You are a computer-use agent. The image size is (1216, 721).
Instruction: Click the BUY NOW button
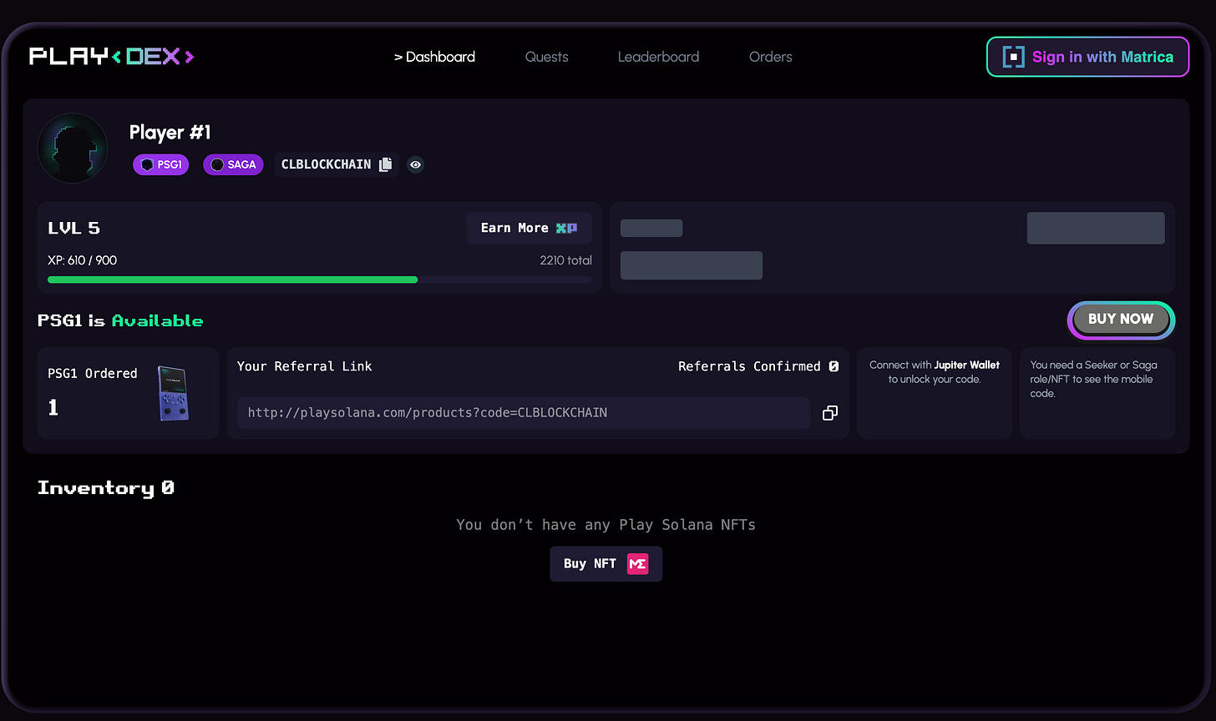pos(1121,320)
